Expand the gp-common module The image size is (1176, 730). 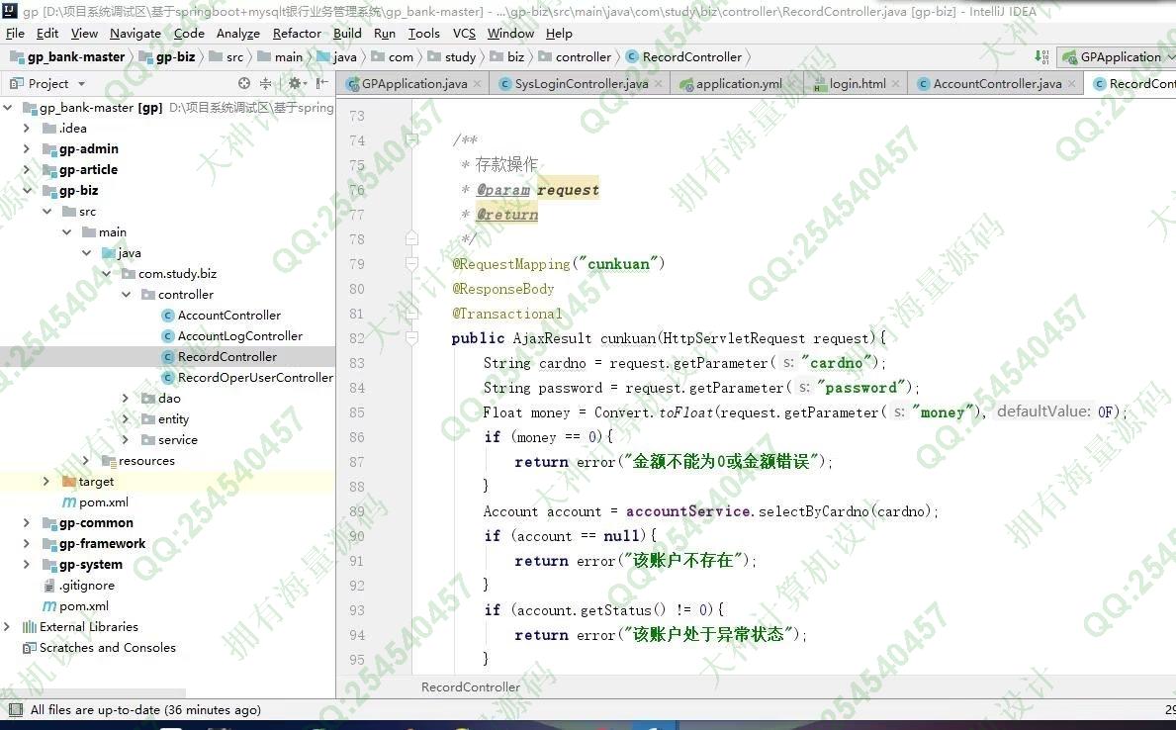pyautogui.click(x=27, y=523)
